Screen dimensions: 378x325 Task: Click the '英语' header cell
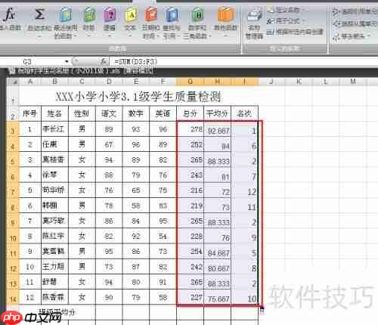point(163,113)
